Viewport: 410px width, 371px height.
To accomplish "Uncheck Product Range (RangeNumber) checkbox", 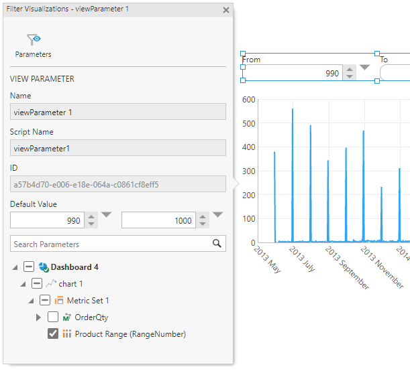I will tap(53, 333).
